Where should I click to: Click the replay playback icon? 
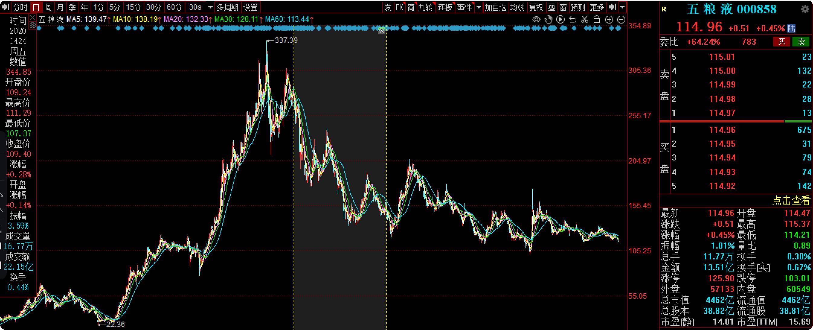pos(561,20)
